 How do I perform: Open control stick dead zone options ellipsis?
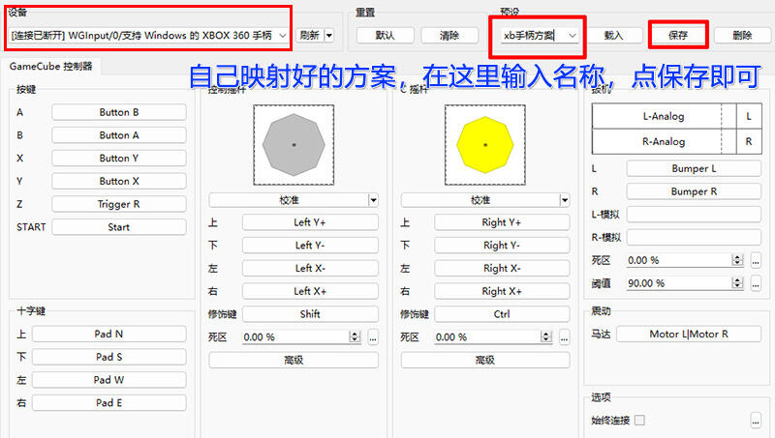(x=373, y=336)
